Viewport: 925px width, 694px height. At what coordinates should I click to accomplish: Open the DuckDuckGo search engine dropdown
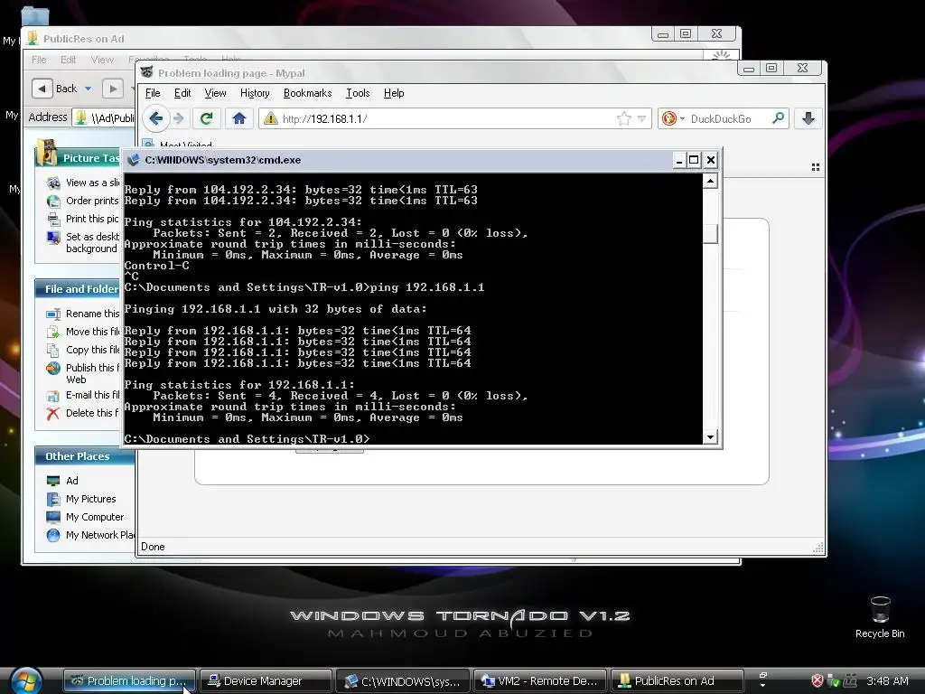pos(672,118)
